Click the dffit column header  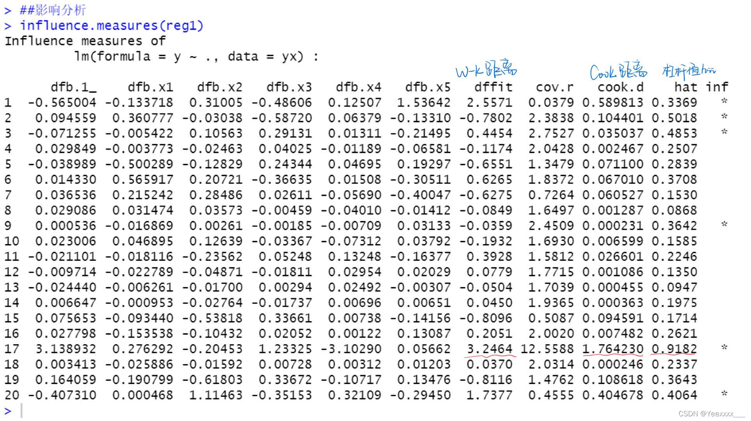coord(493,87)
